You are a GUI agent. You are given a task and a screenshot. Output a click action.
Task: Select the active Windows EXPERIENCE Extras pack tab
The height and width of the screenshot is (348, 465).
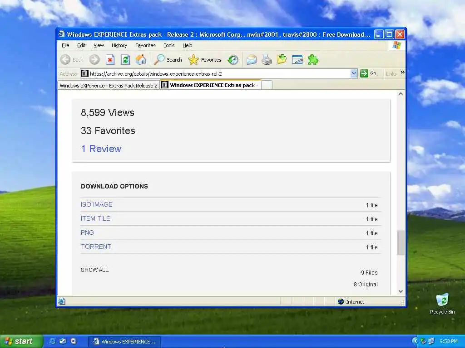pyautogui.click(x=210, y=85)
